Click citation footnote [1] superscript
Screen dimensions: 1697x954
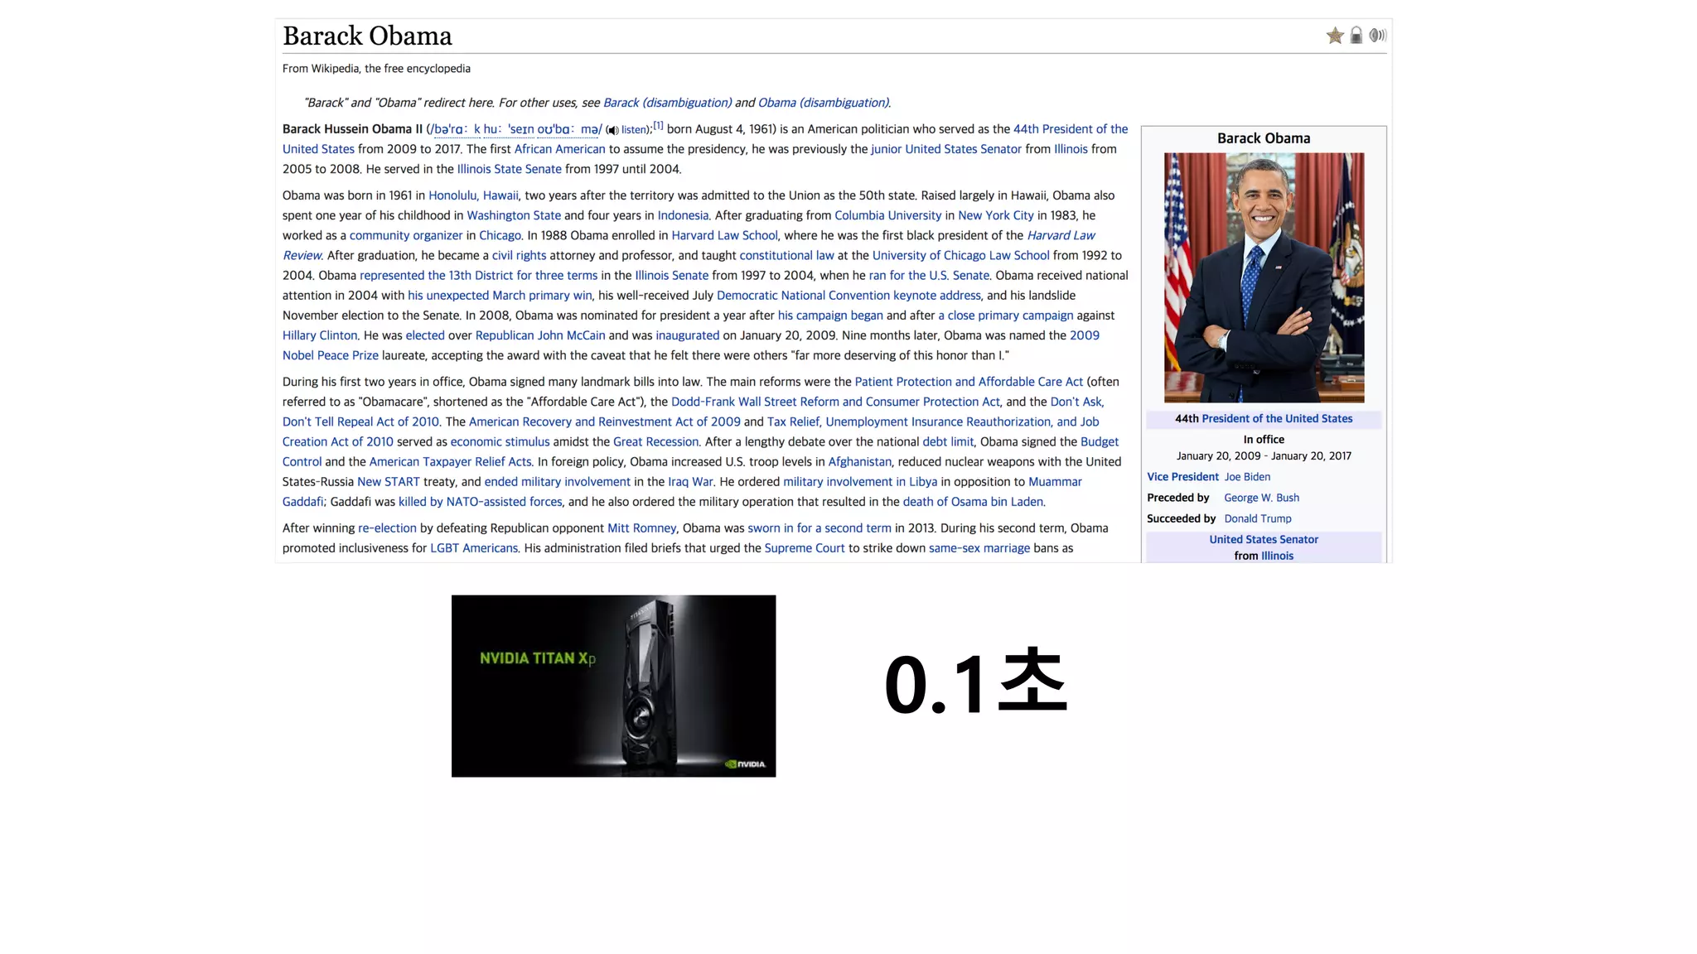coord(658,126)
